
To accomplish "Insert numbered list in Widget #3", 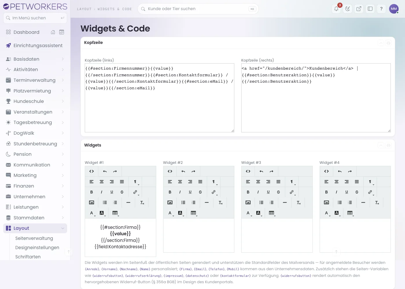I will [x=271, y=203].
